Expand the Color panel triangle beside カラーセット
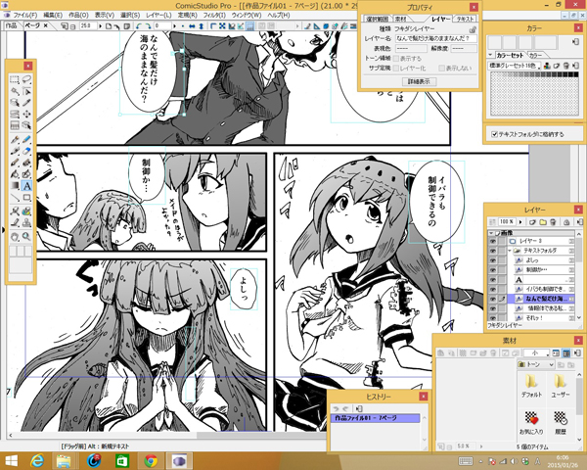The width and height of the screenshot is (587, 470). (x=490, y=55)
